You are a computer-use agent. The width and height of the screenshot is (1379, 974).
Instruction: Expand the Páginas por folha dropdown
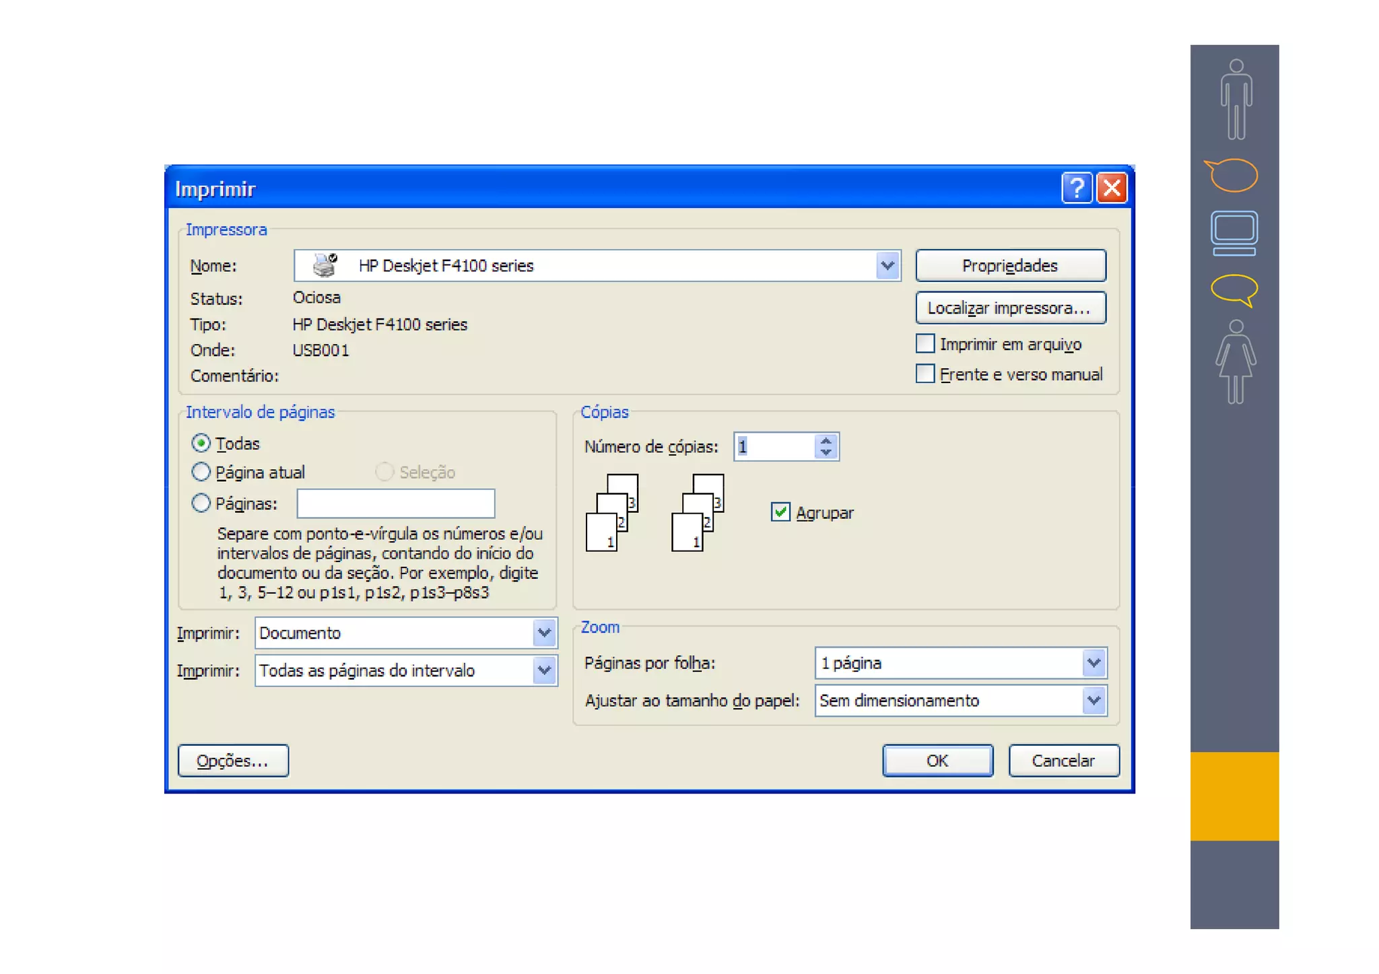coord(1094,663)
